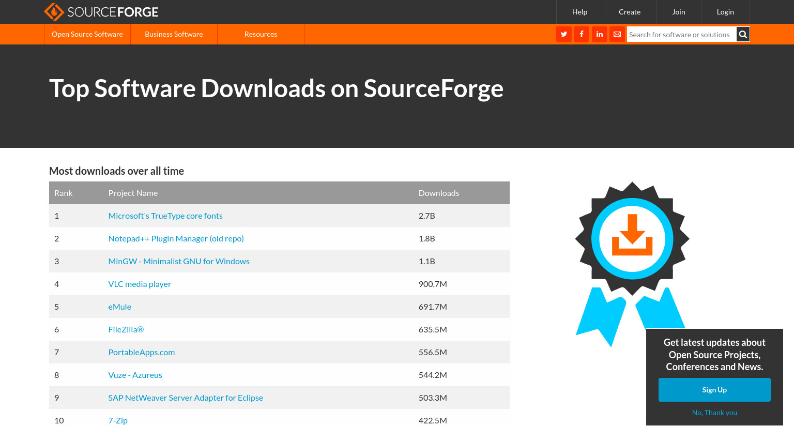Viewport: 794px width, 426px height.
Task: Open Microsoft's TrueType core fonts project
Action: 165,216
